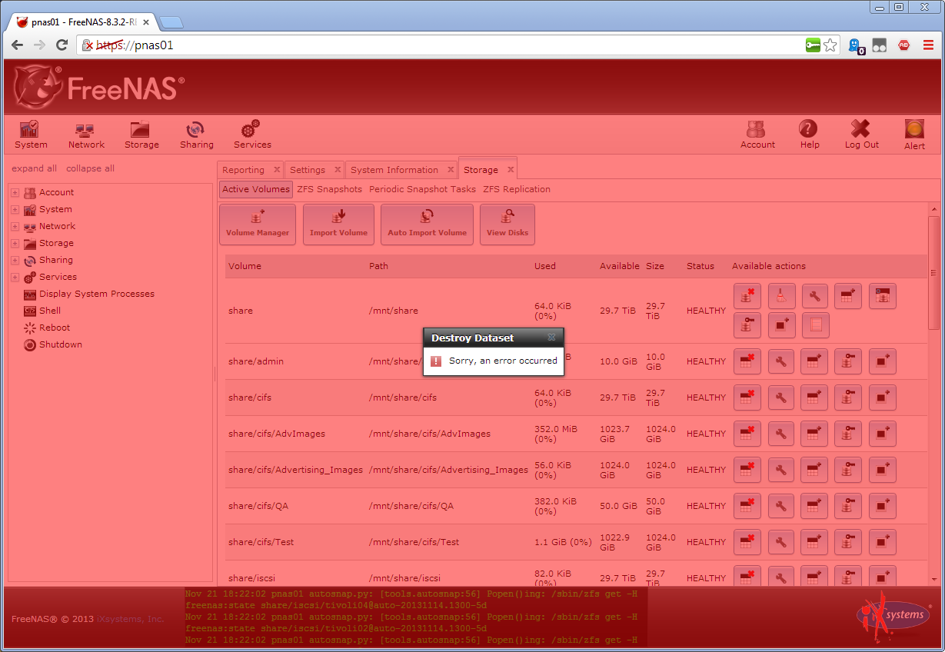This screenshot has width=945, height=652.
Task: Open the Network toolbar section
Action: (x=86, y=135)
